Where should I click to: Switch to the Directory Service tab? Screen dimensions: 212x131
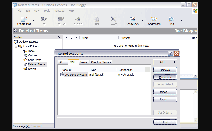101,62
